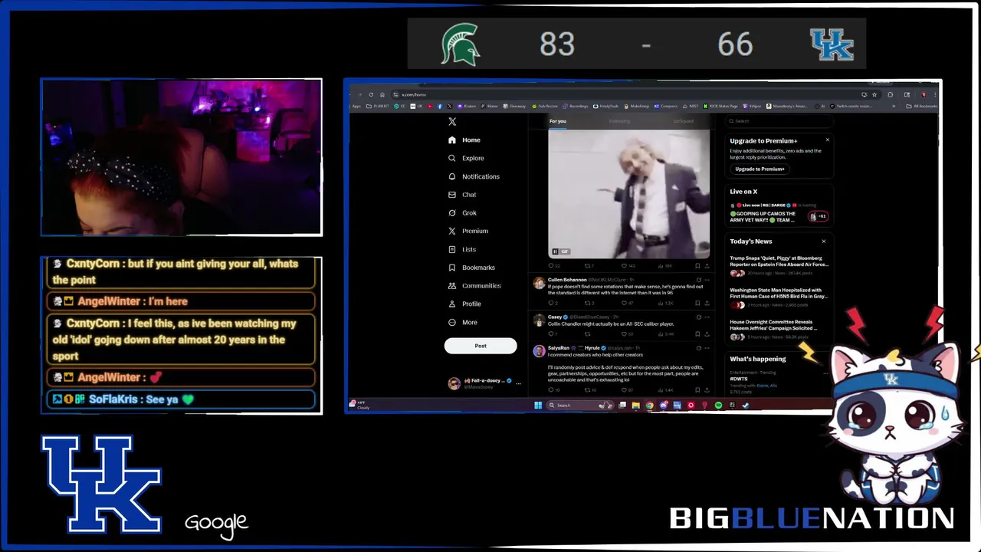Bookmark Cullen Bohannon's post

click(697, 303)
